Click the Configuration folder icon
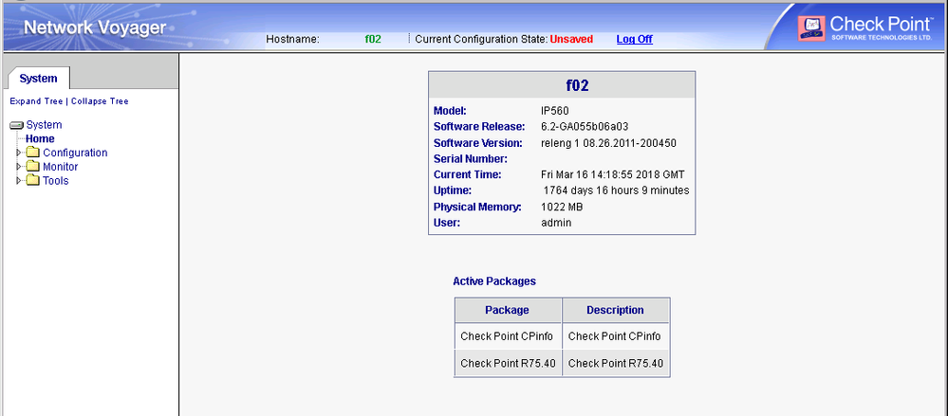Viewport: 948px width, 416px height. pos(32,153)
